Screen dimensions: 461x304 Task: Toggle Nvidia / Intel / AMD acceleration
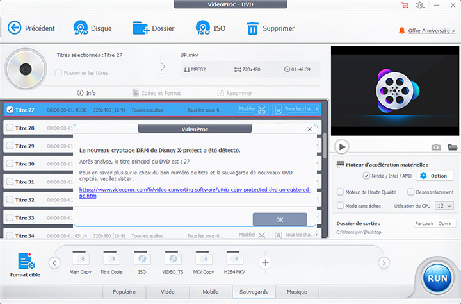366,176
